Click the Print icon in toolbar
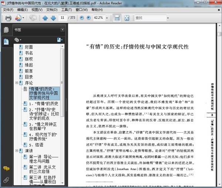 [x=7, y=18]
